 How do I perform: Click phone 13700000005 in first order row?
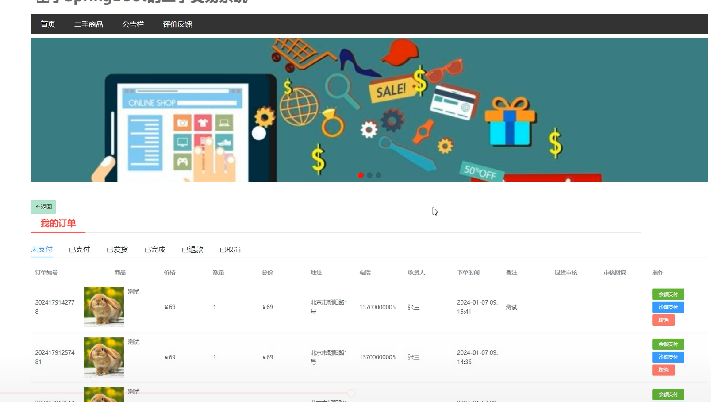click(377, 307)
